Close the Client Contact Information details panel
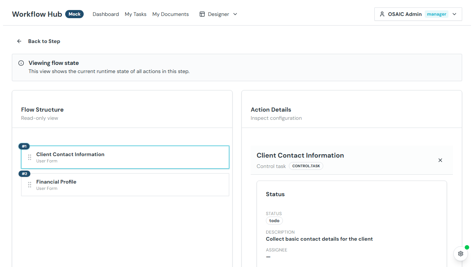 [x=440, y=160]
